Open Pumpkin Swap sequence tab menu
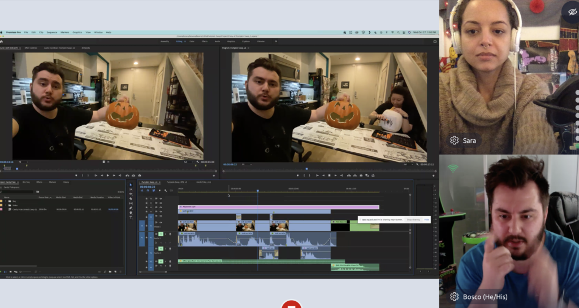Viewport: 579px width, 308px height. (159, 182)
